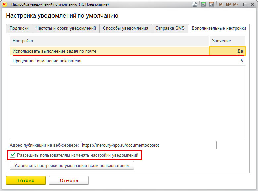Viewport: 258px width, 191px height.
Task: Apply default settings to all users button
Action: point(72,165)
